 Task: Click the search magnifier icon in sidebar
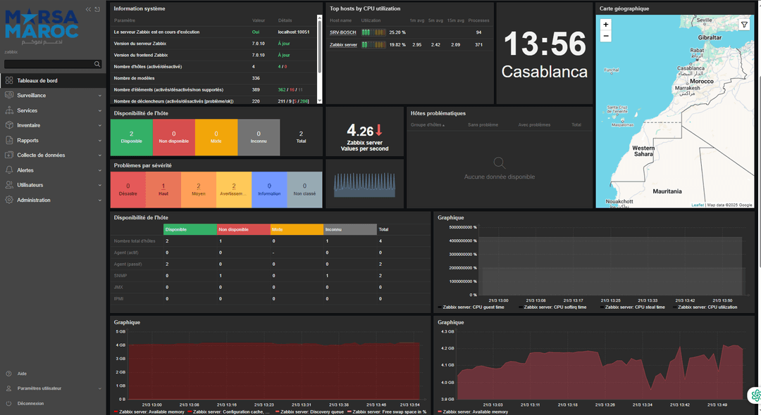[97, 64]
